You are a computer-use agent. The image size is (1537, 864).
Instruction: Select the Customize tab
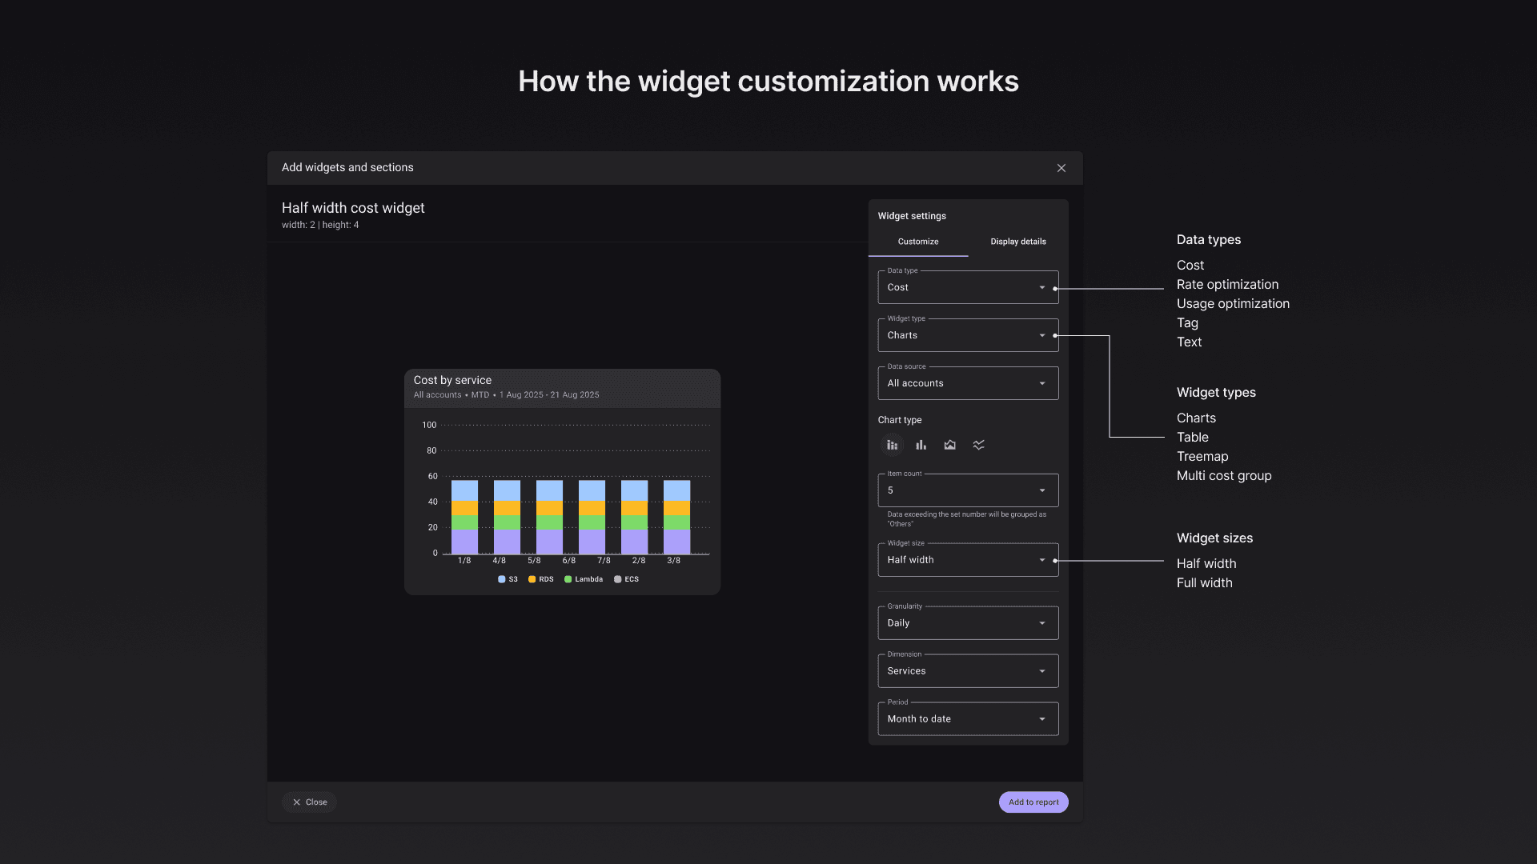click(x=917, y=242)
